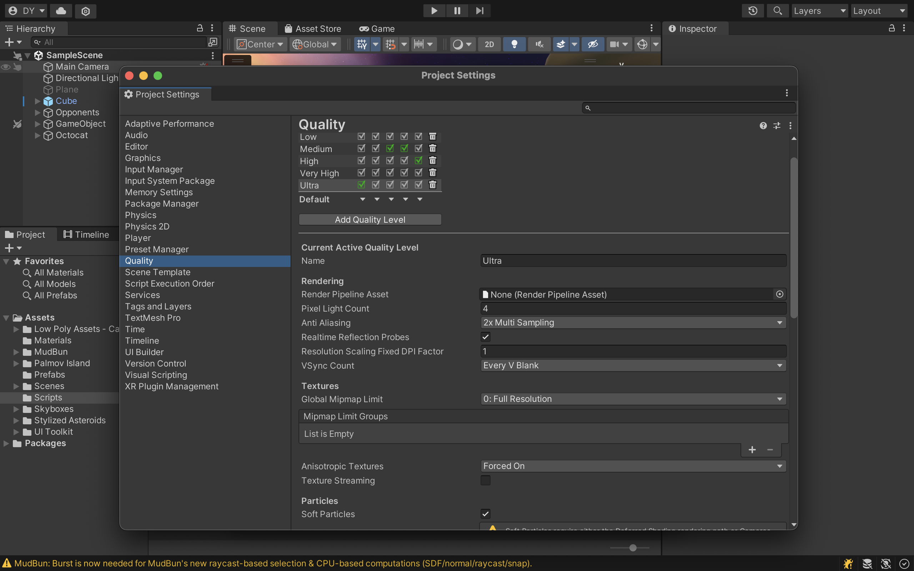This screenshot has width=914, height=571.
Task: Toggle first platform checkbox for Ultra
Action: [x=361, y=185]
